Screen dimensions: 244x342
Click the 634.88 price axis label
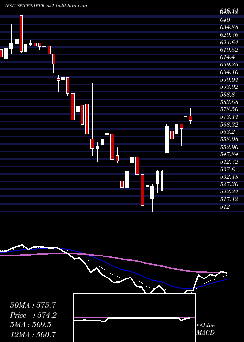point(229,27)
